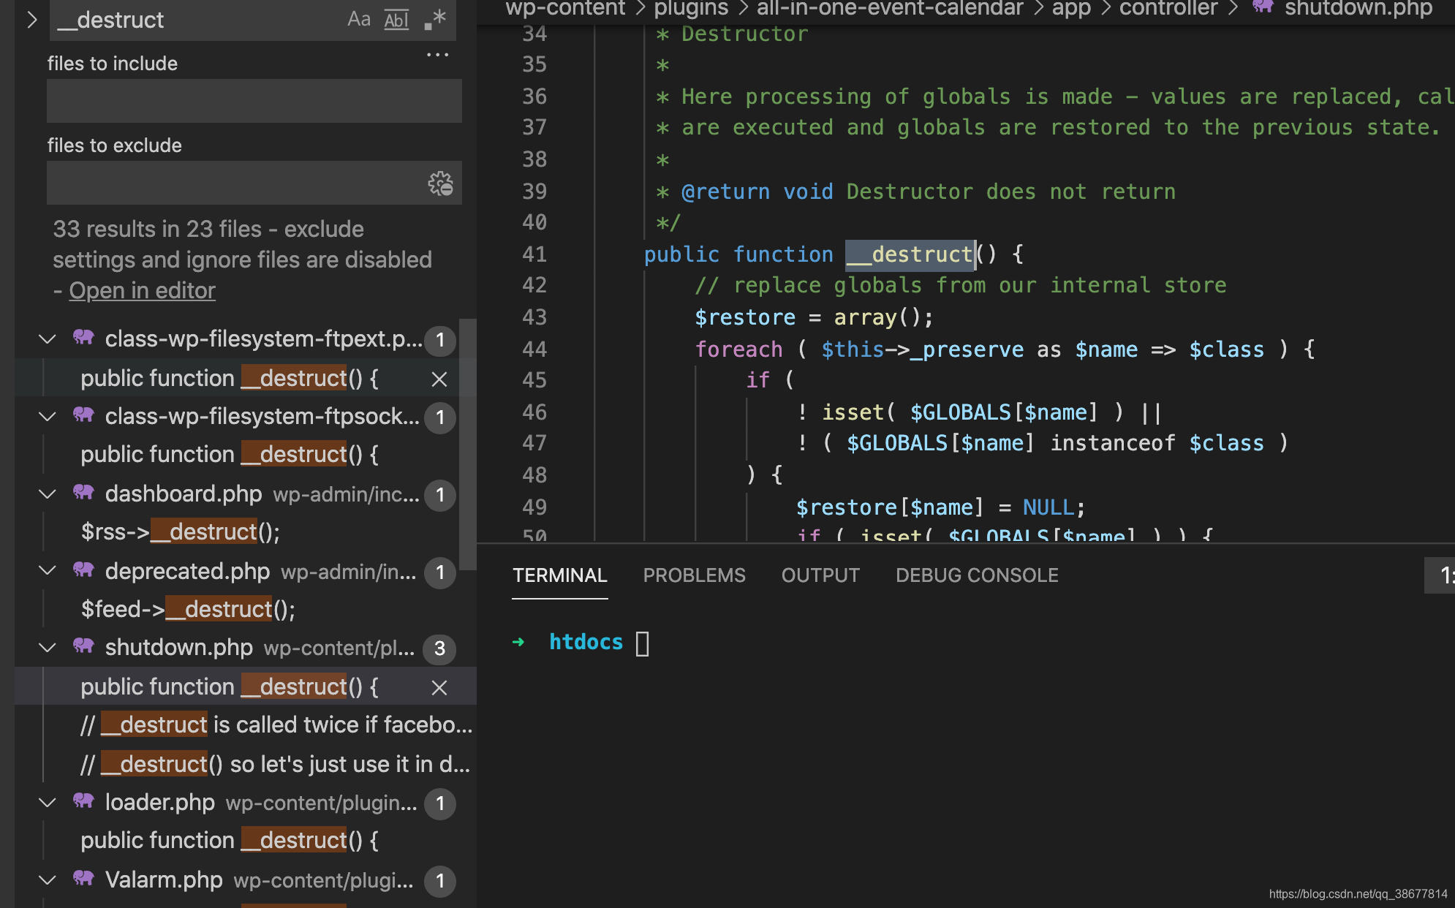Viewport: 1455px width, 908px height.
Task: Click plugins breadcrumb segment
Action: [x=691, y=8]
